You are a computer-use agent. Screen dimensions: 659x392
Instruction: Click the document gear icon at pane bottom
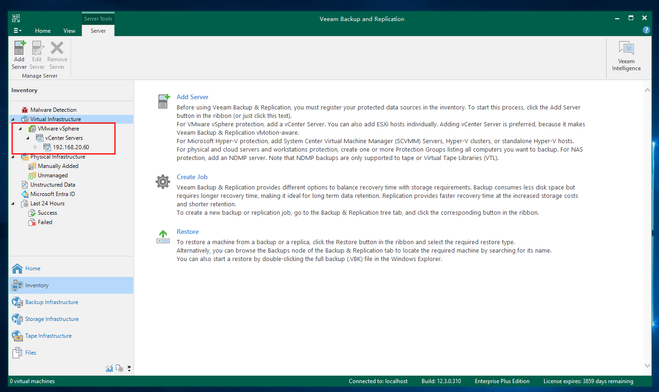[120, 369]
